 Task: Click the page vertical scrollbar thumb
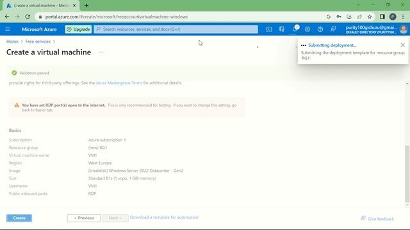pos(407,173)
